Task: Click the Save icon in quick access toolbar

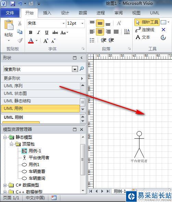Action: pos(13,4)
